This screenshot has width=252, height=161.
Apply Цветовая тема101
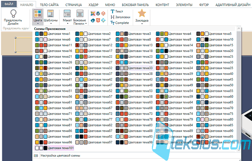pos(54,148)
